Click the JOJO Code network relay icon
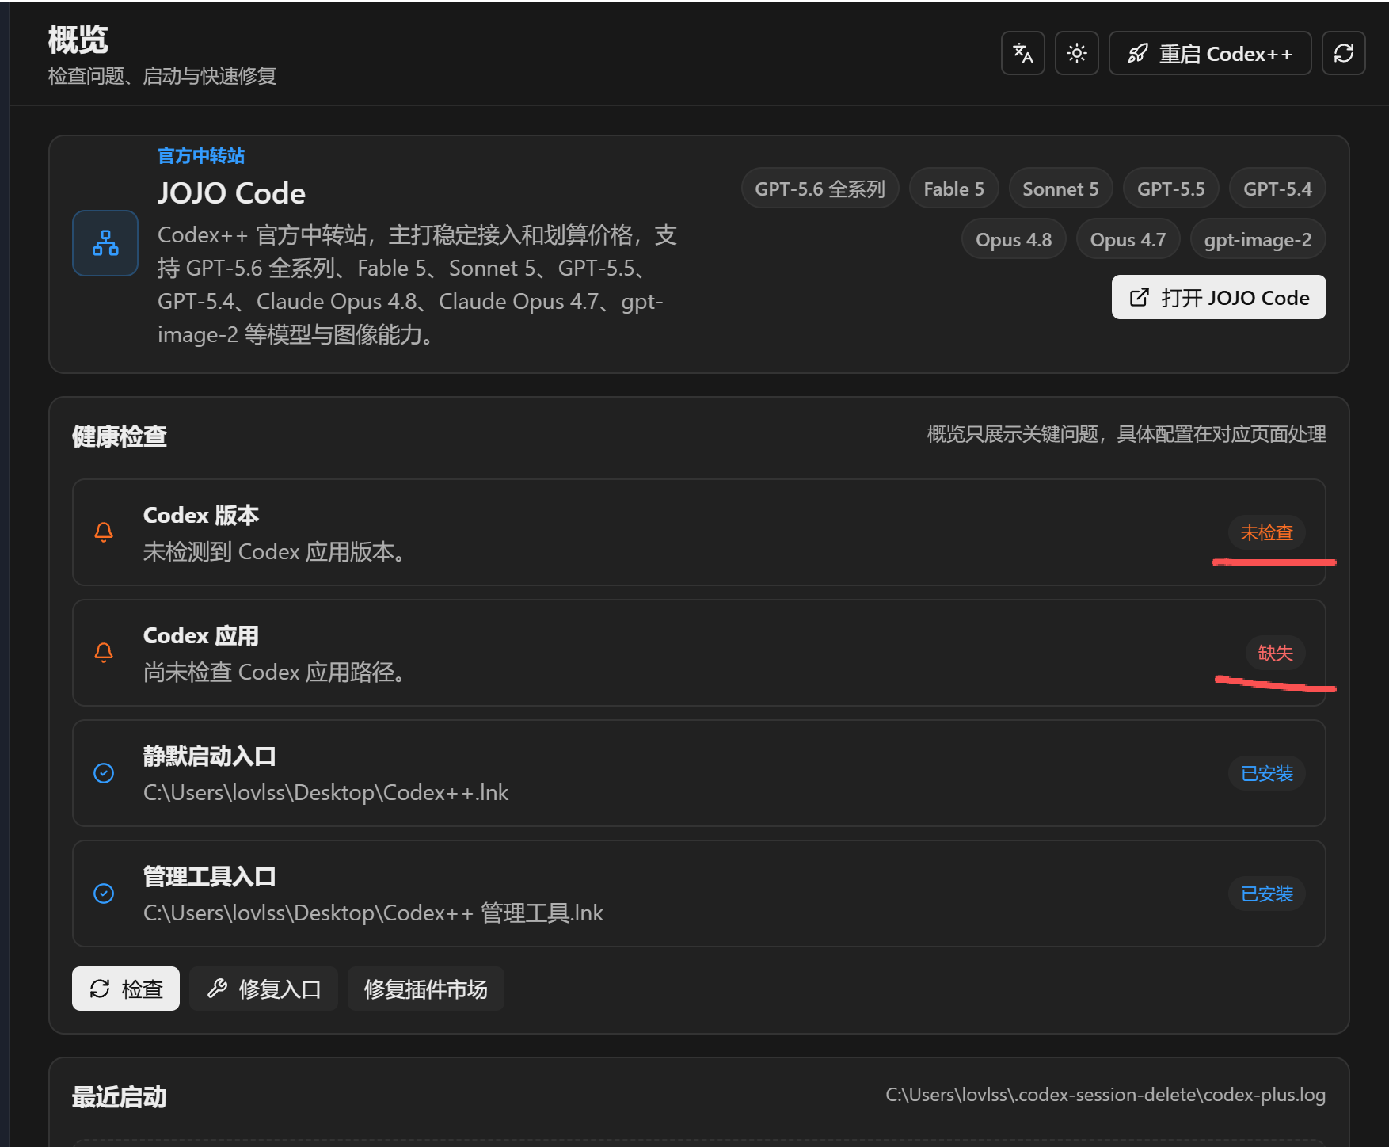The width and height of the screenshot is (1389, 1147). point(105,243)
